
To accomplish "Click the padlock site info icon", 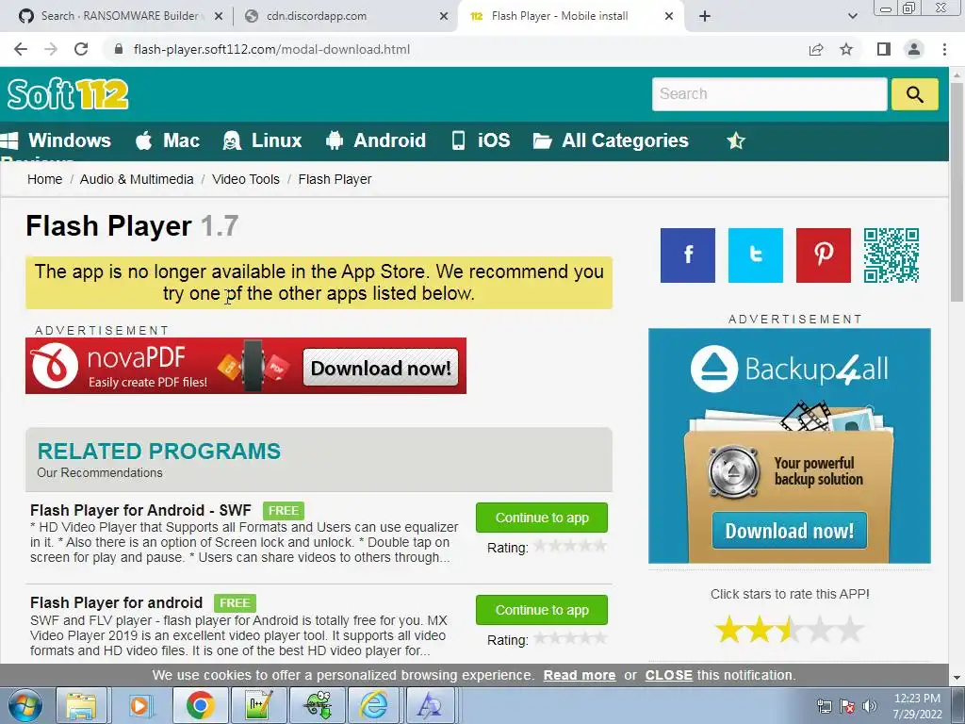I will pyautogui.click(x=119, y=49).
